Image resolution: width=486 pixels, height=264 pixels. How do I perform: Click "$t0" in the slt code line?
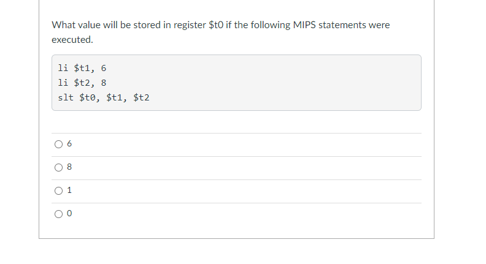pyautogui.click(x=90, y=97)
